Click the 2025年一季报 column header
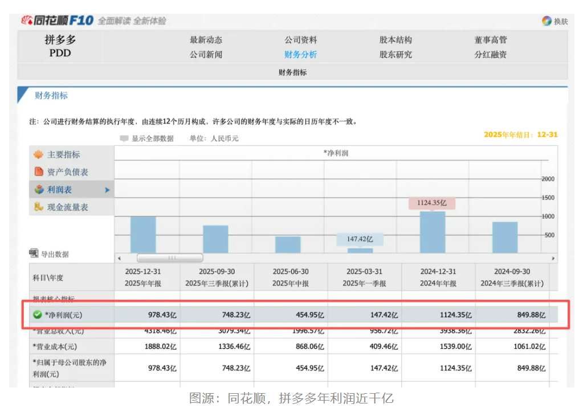Viewport: 583px width, 412px height. [364, 278]
